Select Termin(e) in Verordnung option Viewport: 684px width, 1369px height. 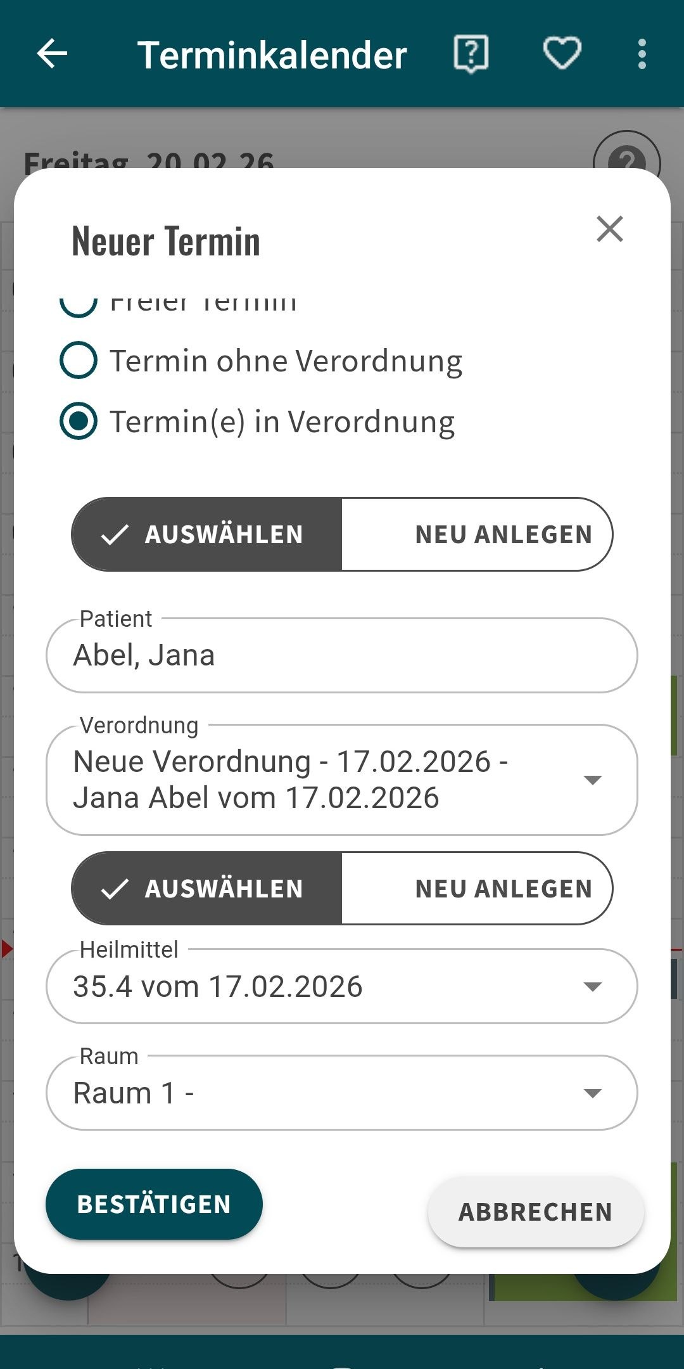click(79, 421)
